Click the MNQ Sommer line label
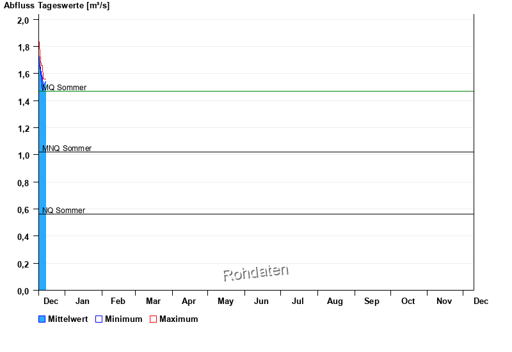The height and width of the screenshot is (352, 512). click(67, 148)
